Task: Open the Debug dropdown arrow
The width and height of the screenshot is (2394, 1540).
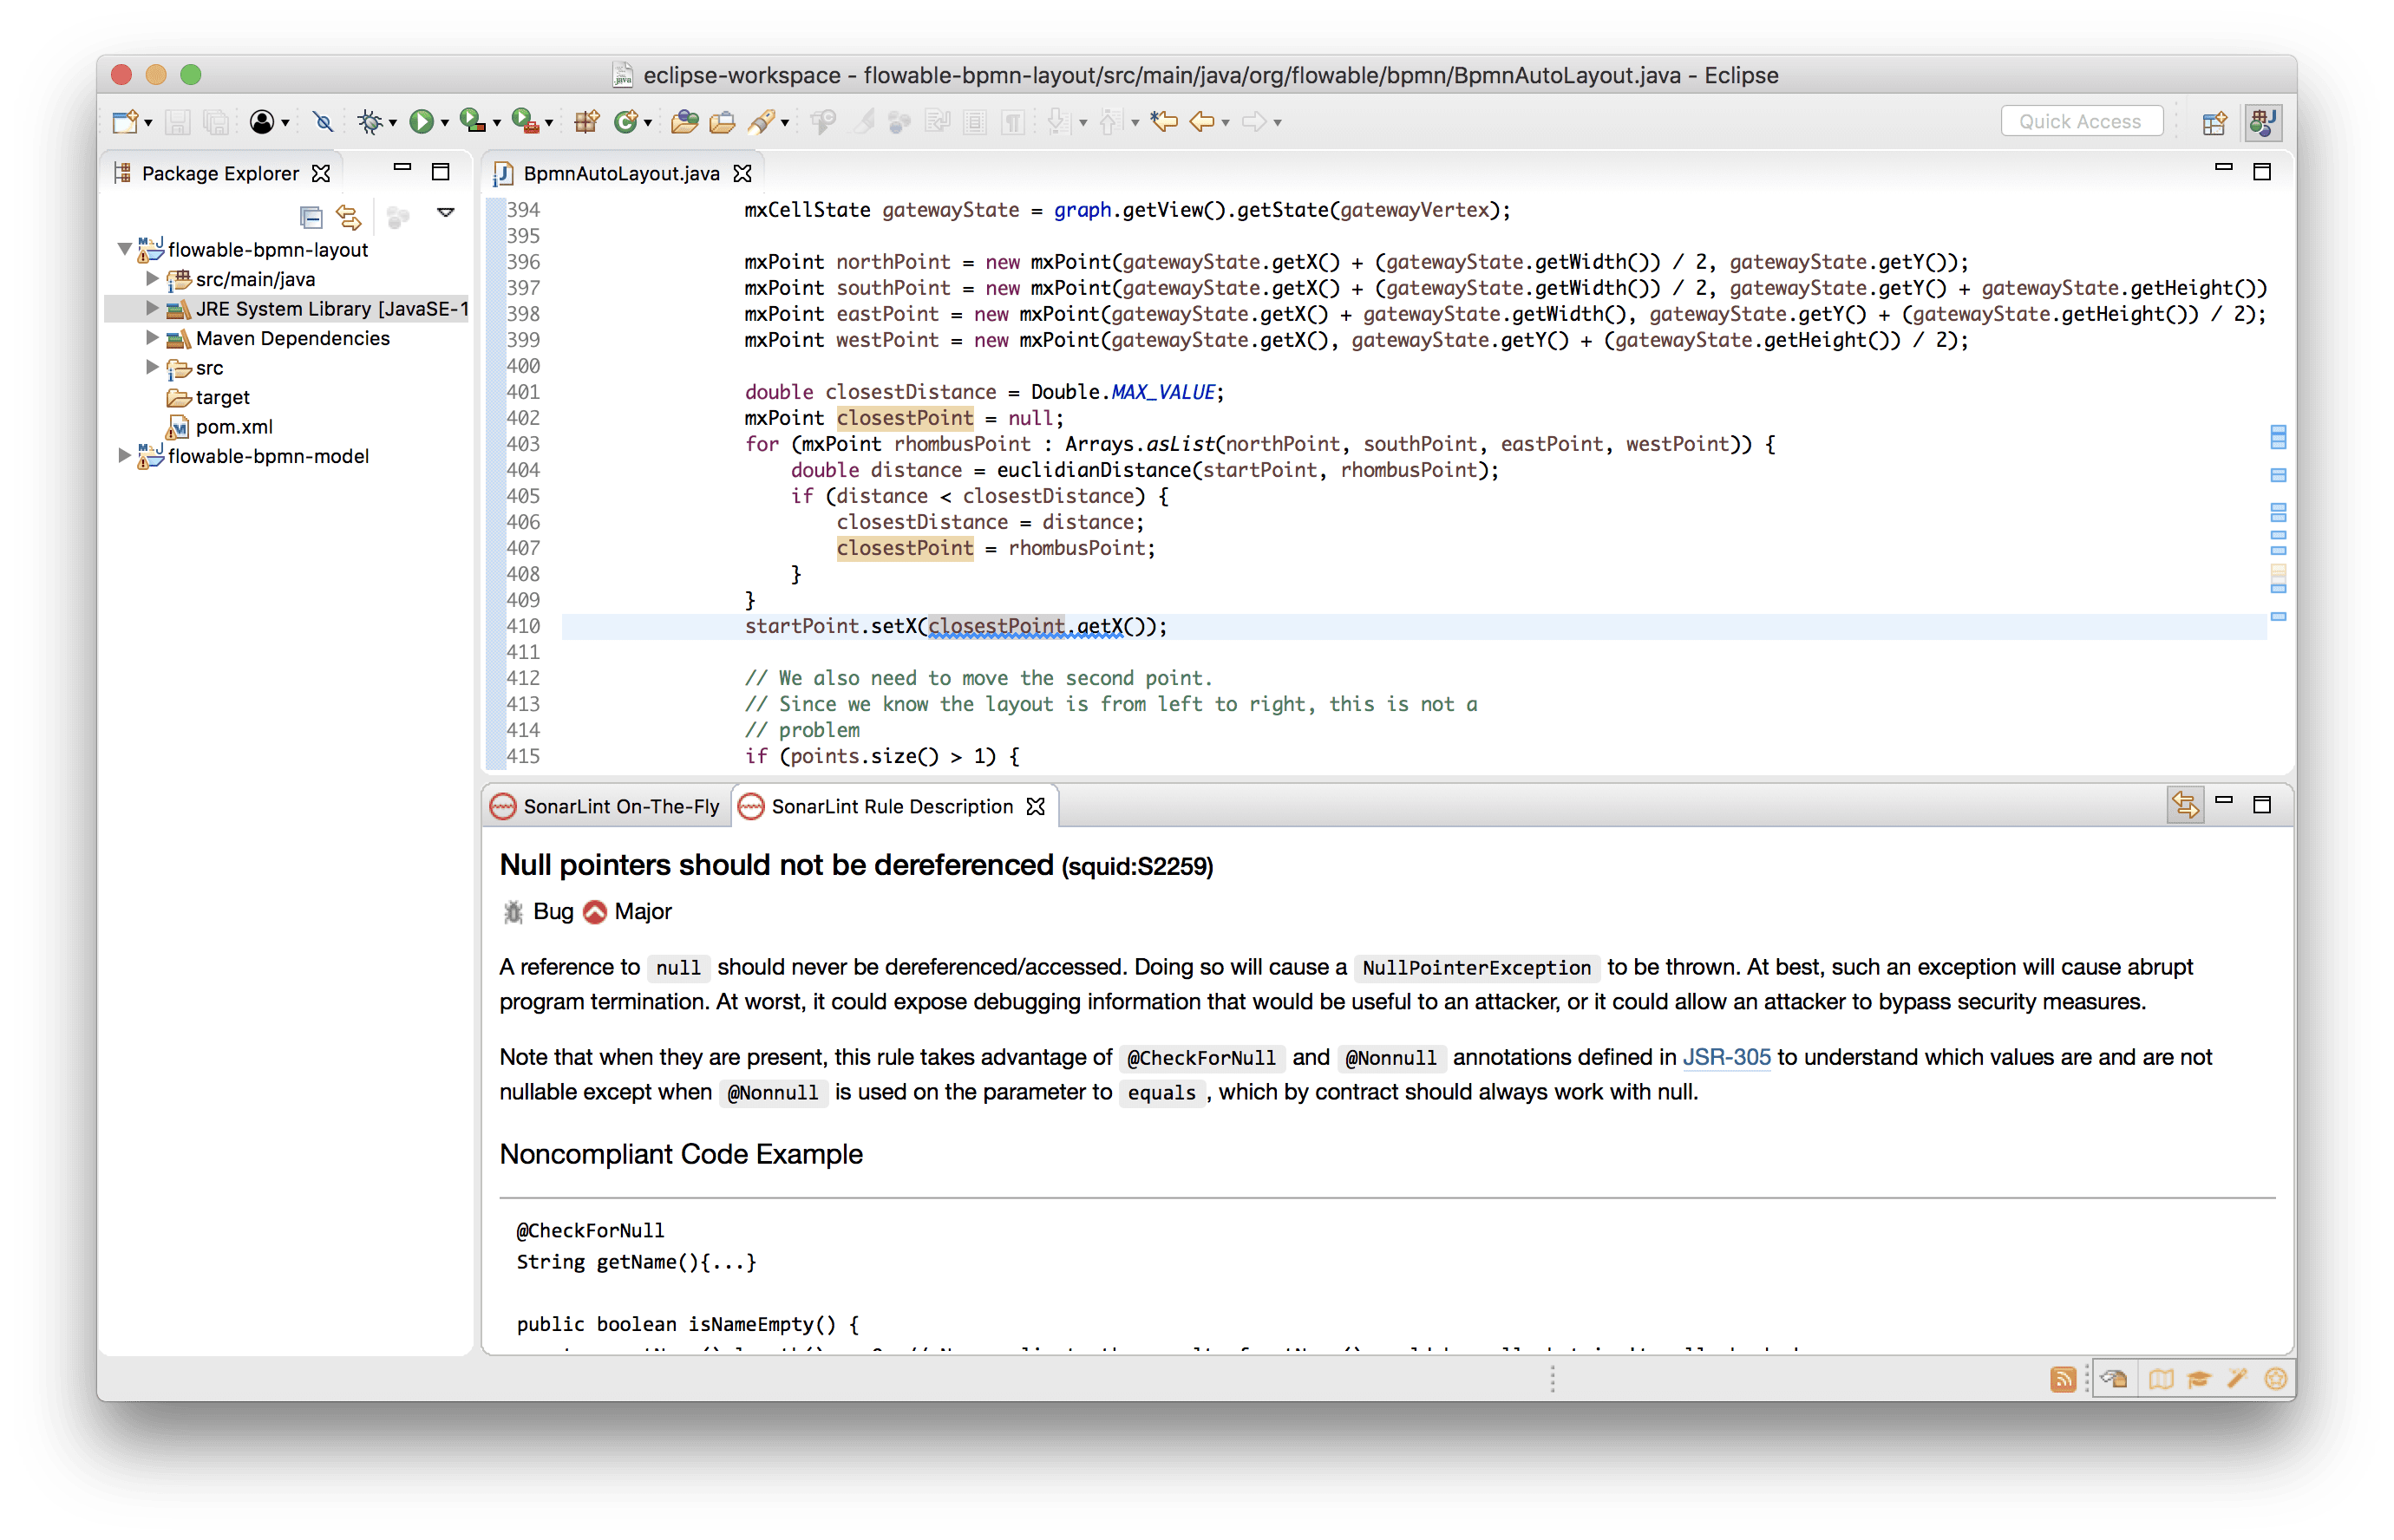Action: tap(393, 123)
